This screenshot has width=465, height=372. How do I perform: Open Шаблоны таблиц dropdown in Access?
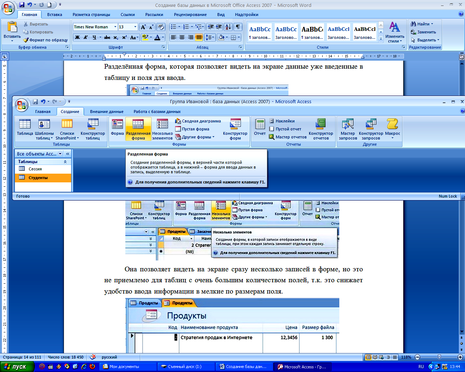coord(44,130)
